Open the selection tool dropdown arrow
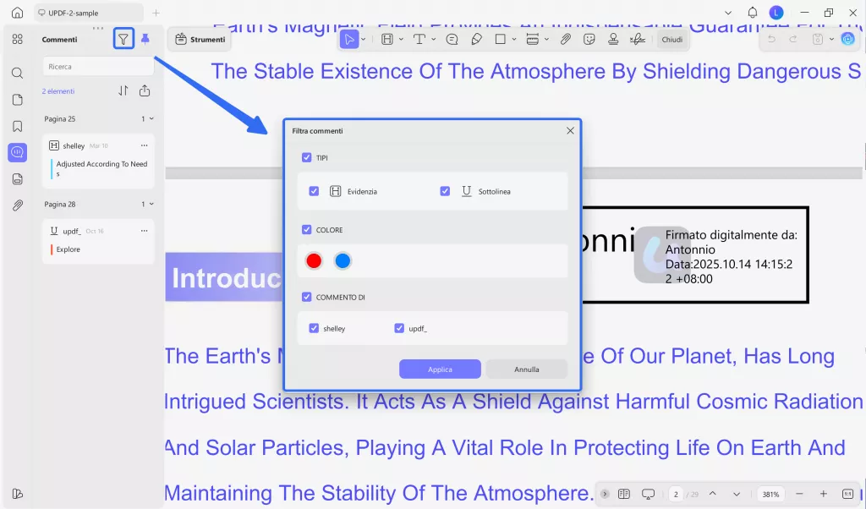The image size is (866, 509). [x=364, y=39]
